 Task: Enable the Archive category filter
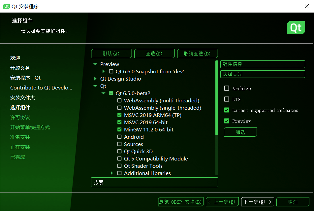tap(227, 88)
